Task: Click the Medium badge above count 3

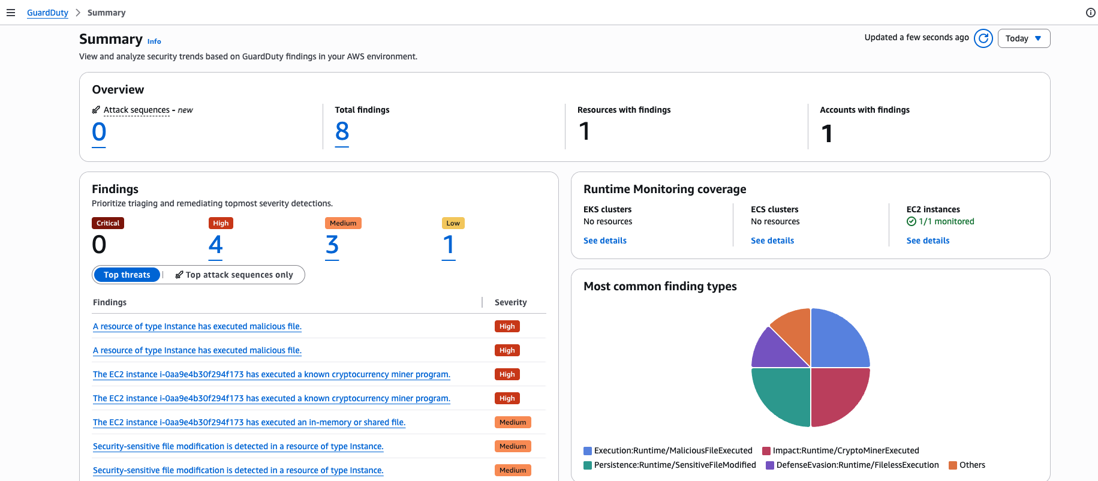Action: pos(343,223)
